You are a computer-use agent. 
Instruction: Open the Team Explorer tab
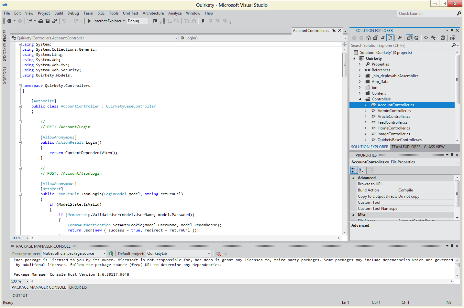click(x=406, y=147)
